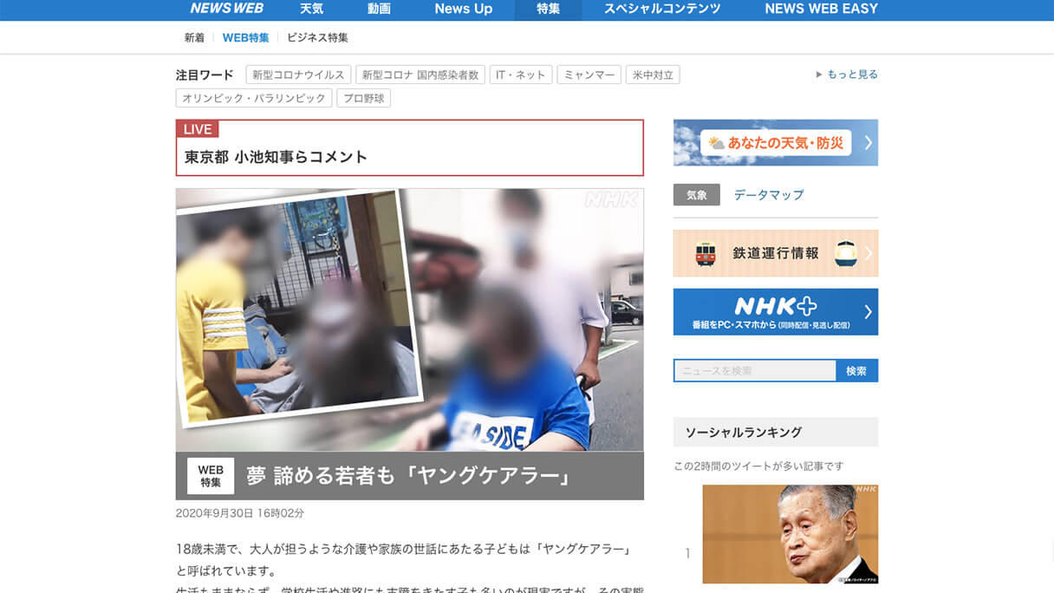Open the NHK+ streaming banner

[776, 312]
